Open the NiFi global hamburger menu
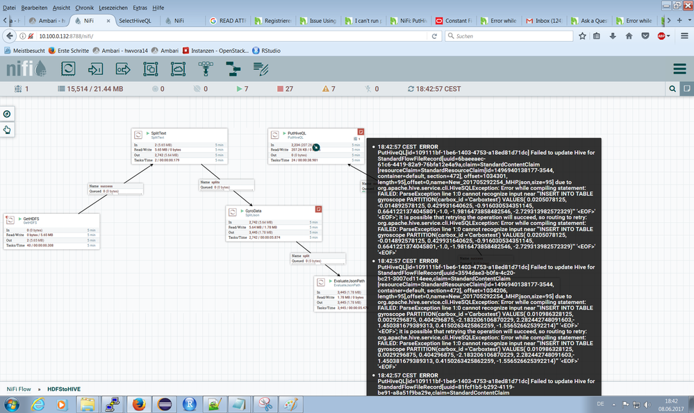 tap(679, 69)
